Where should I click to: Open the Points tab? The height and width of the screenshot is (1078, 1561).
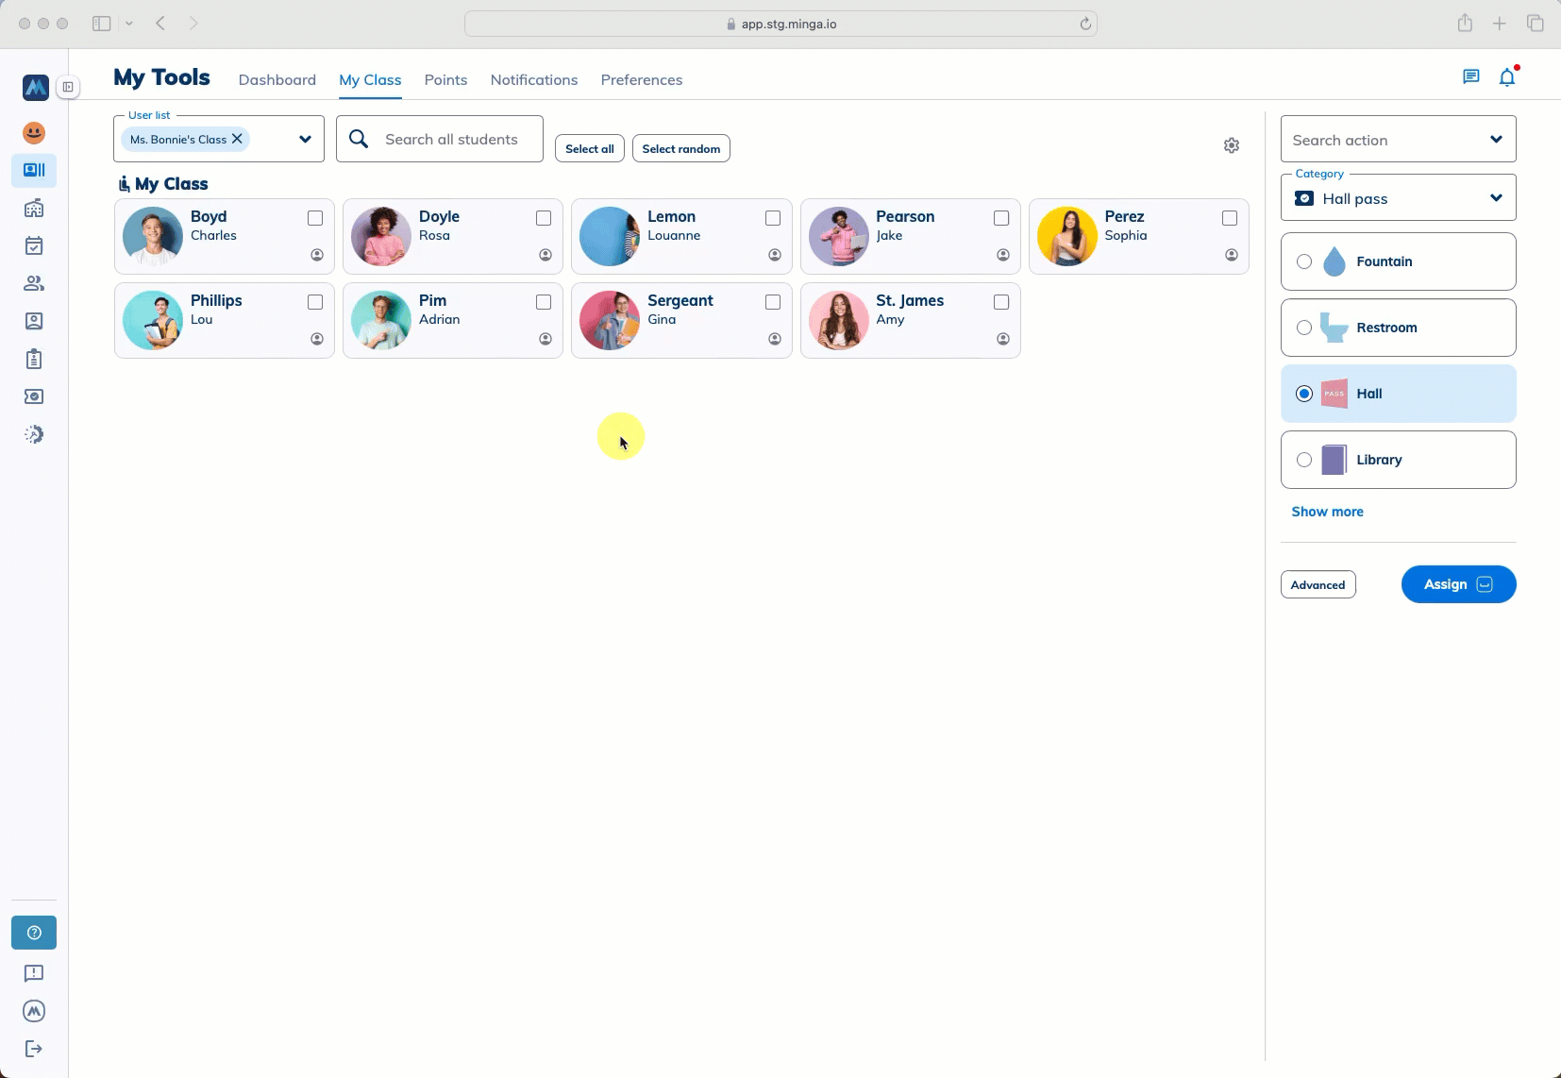point(445,80)
